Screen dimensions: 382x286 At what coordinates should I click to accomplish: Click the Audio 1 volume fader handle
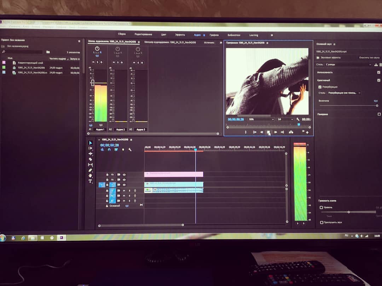[93, 83]
